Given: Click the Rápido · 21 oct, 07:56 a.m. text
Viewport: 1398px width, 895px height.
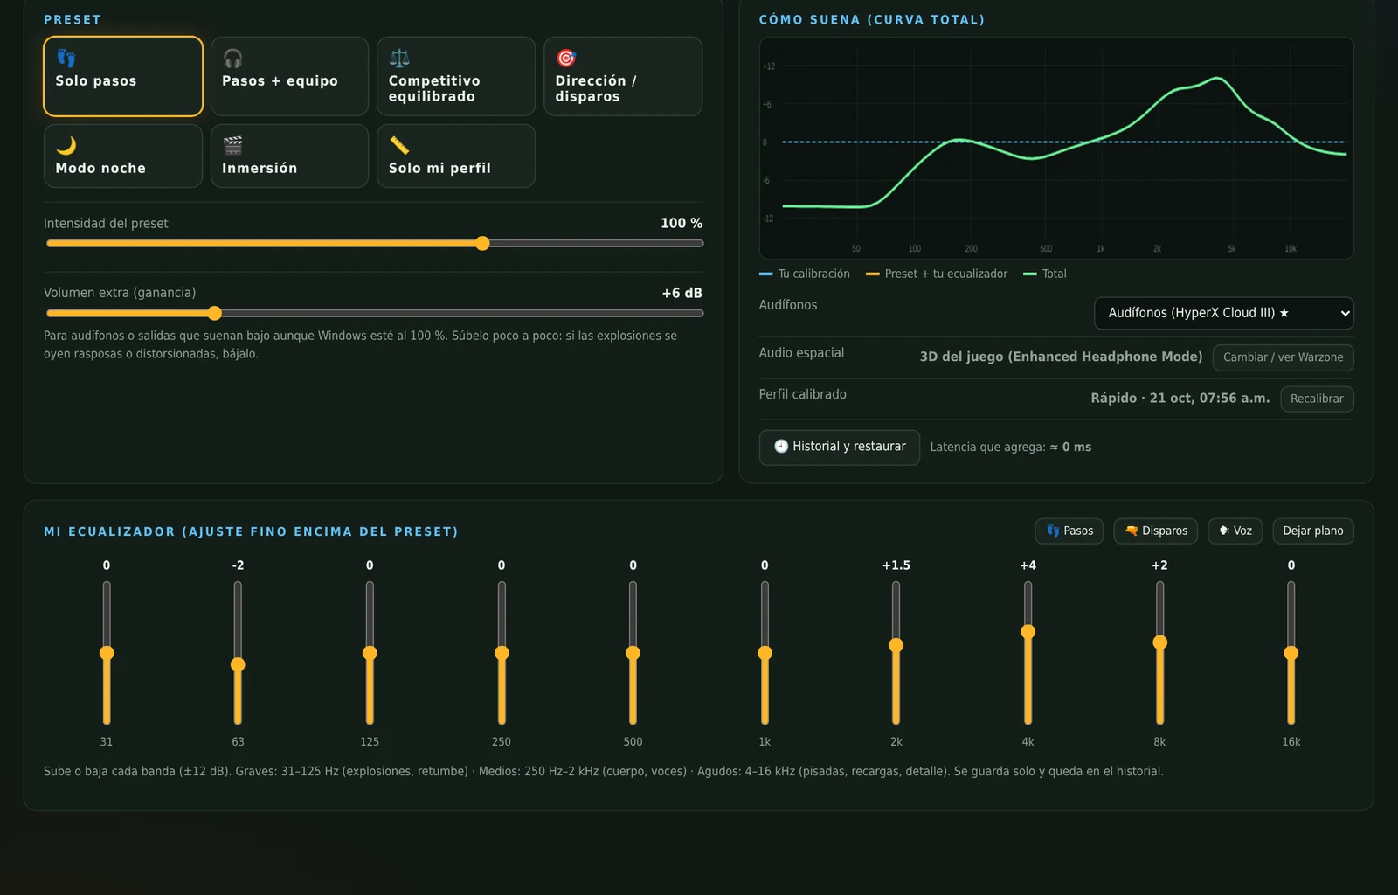Looking at the screenshot, I should tap(1180, 398).
